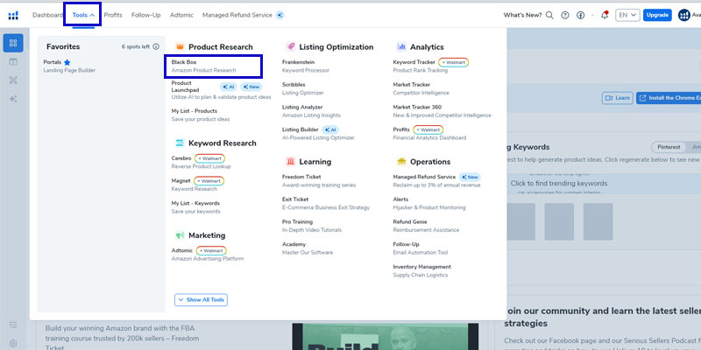
Task: Open Scribbles Listing Optimizer
Action: click(302, 88)
